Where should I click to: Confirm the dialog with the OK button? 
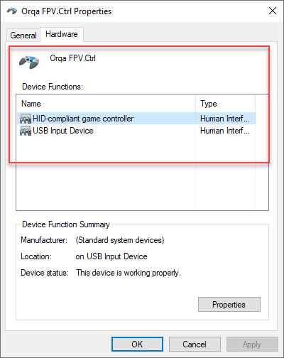click(x=137, y=344)
